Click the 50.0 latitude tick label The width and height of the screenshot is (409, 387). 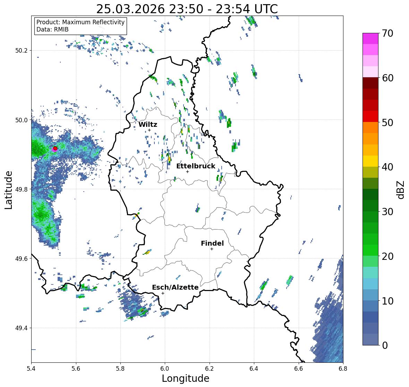click(22, 120)
